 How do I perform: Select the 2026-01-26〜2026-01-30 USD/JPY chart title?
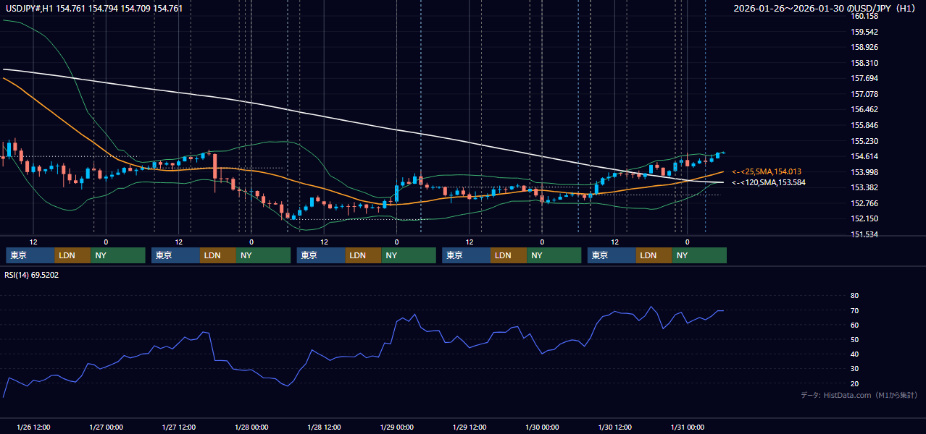pos(826,9)
